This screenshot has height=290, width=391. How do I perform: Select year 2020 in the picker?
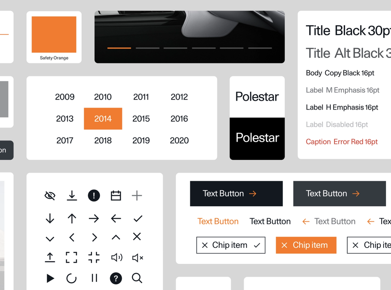(x=179, y=140)
